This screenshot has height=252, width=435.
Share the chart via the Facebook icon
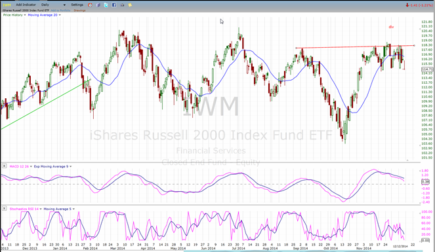114,5
